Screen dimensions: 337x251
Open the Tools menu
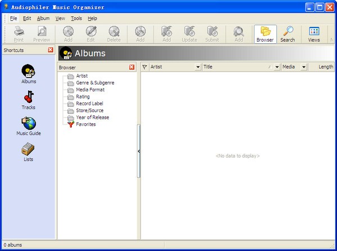pyautogui.click(x=76, y=19)
